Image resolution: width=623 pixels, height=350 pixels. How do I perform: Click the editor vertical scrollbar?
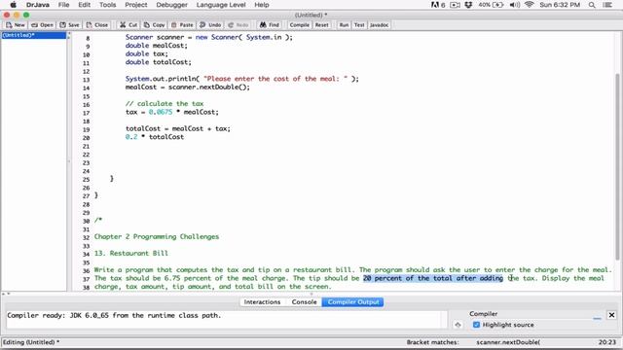(618, 166)
